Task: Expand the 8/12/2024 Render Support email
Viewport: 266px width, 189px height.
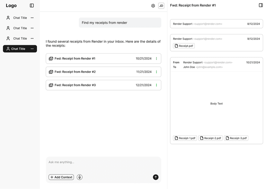Action: (217, 24)
